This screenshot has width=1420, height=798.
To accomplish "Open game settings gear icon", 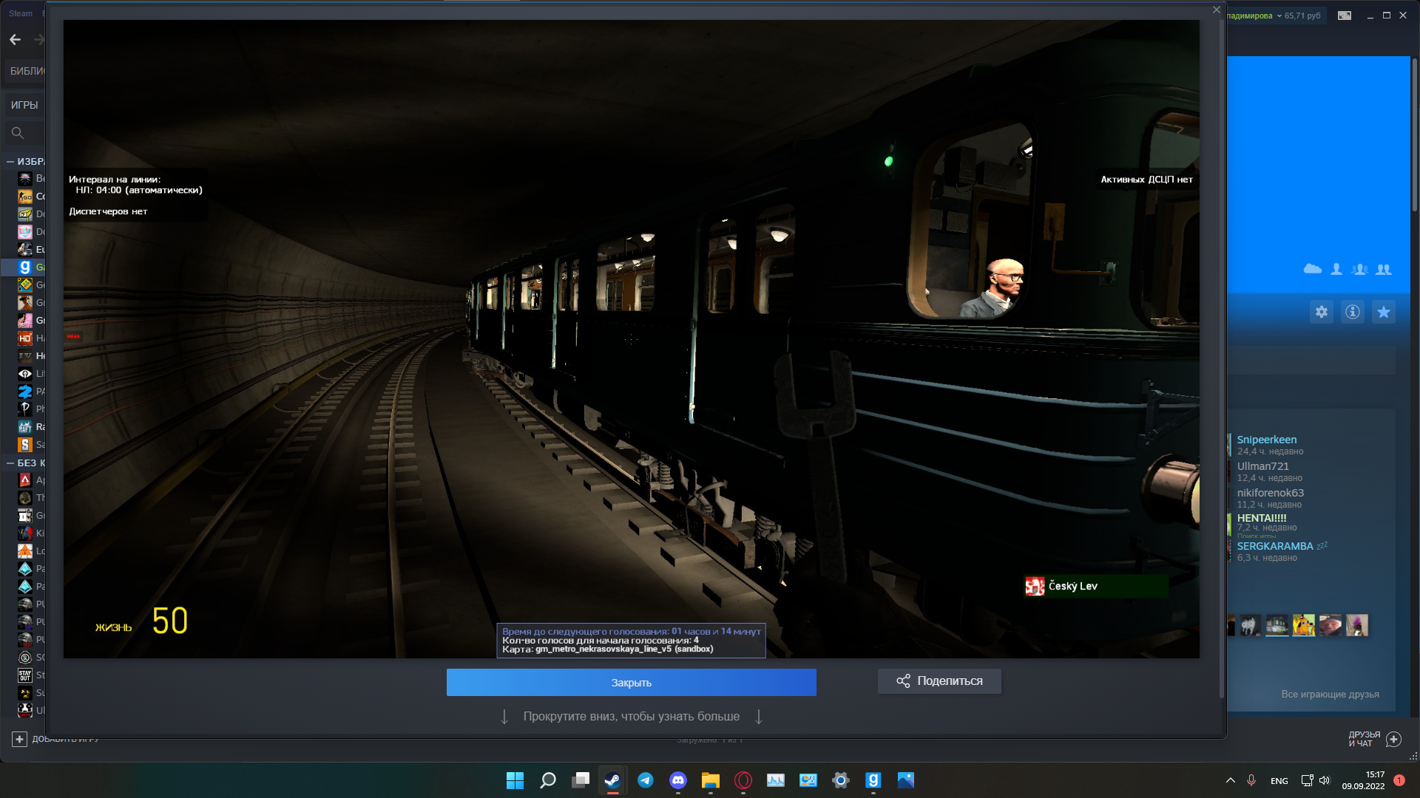I will pos(1322,312).
